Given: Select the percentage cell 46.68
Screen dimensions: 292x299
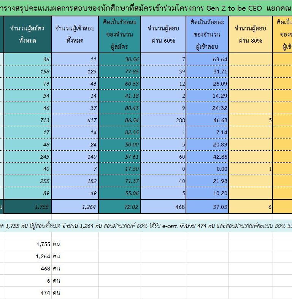Looking at the screenshot, I should [207, 120].
